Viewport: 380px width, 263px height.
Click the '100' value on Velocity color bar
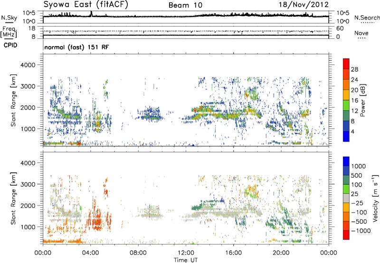click(357, 185)
